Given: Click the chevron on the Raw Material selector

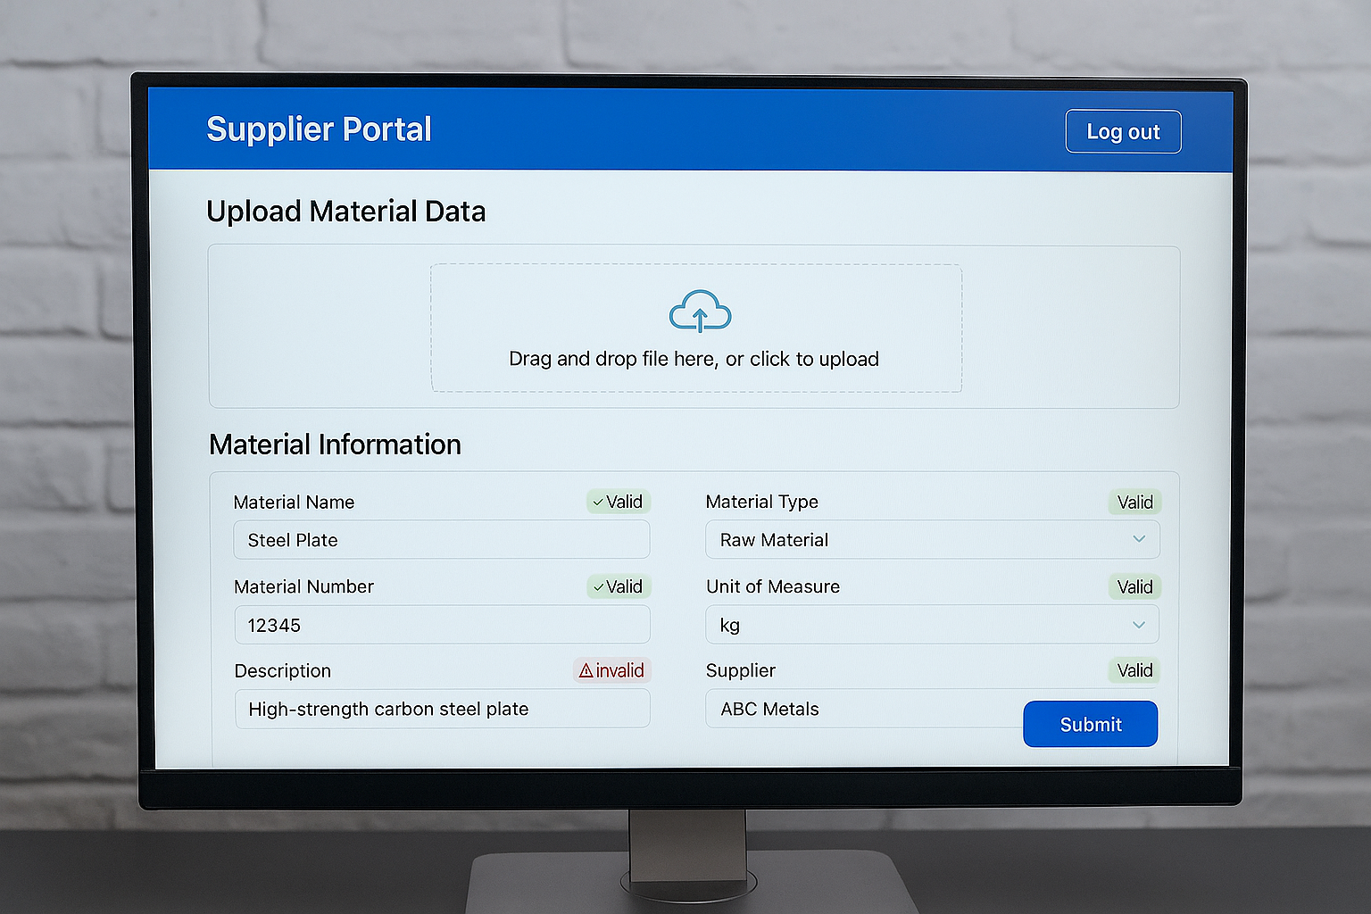Looking at the screenshot, I should tap(1139, 539).
